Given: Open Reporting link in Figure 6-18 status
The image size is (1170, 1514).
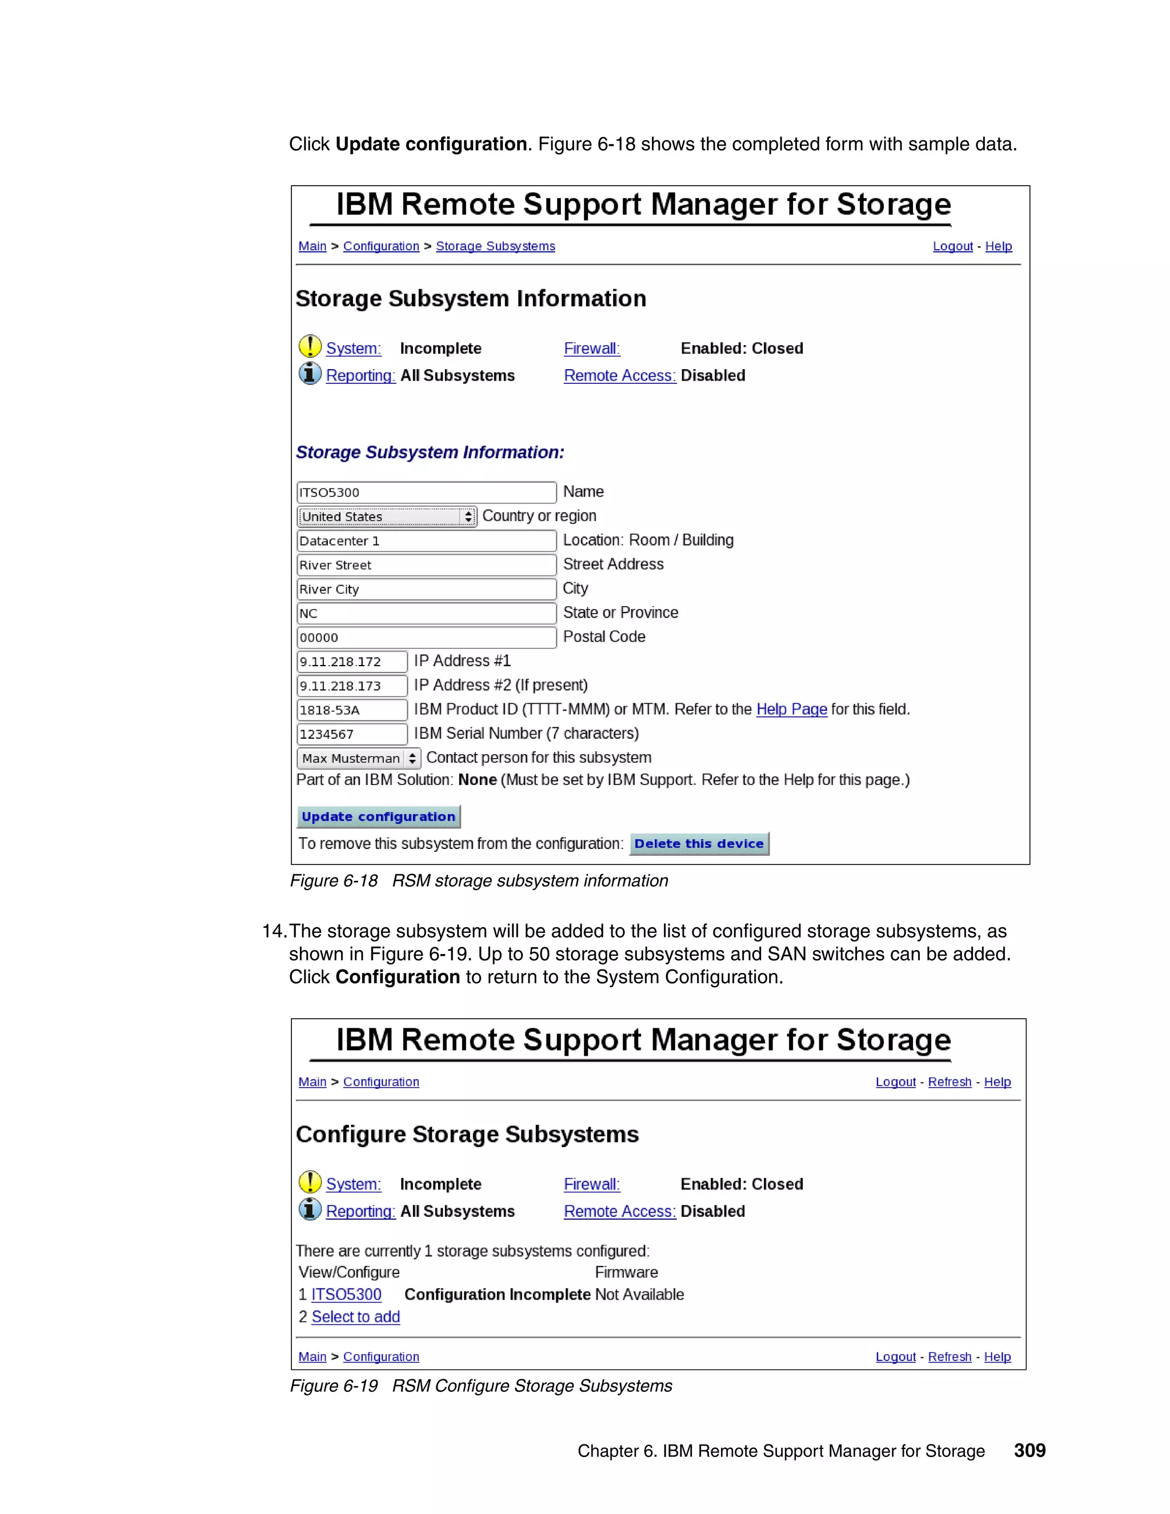Looking at the screenshot, I should click(360, 376).
